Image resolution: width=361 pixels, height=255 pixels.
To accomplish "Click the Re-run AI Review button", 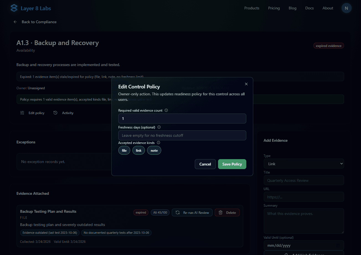I will (x=192, y=212).
